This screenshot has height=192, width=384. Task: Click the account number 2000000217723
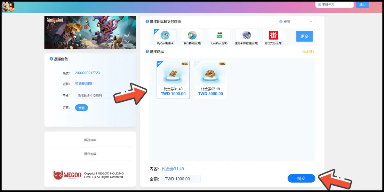tap(87, 73)
